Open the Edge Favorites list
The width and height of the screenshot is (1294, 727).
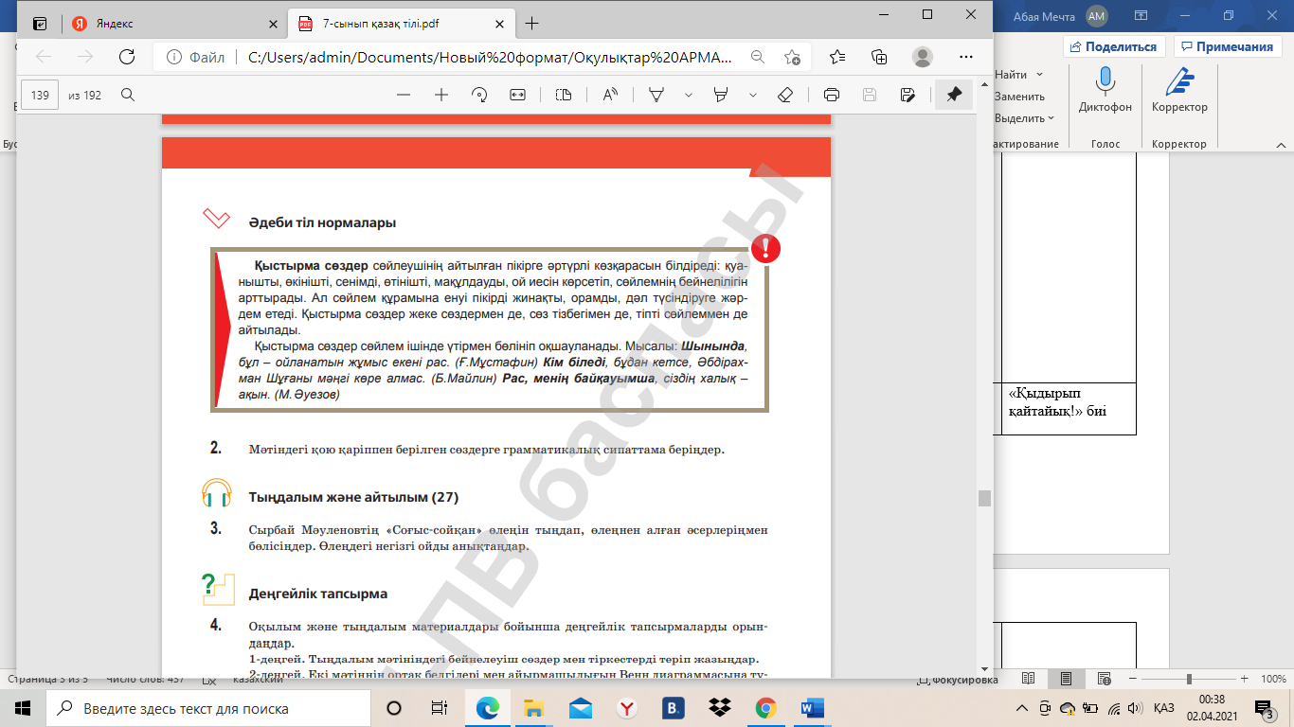[837, 57]
